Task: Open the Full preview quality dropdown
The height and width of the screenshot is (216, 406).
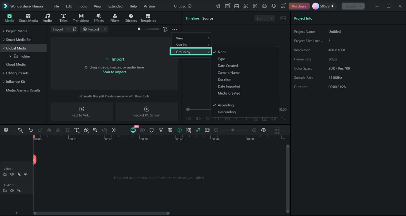Action: click(x=265, y=18)
